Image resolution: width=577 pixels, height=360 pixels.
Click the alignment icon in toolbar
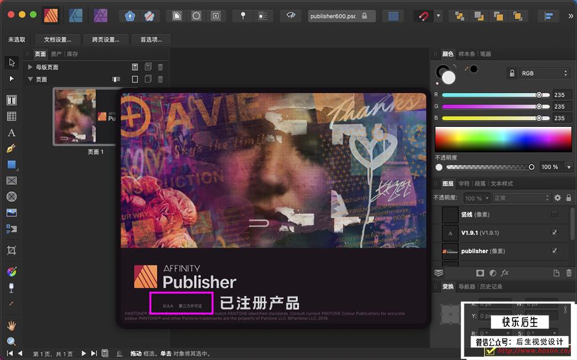coord(549,16)
